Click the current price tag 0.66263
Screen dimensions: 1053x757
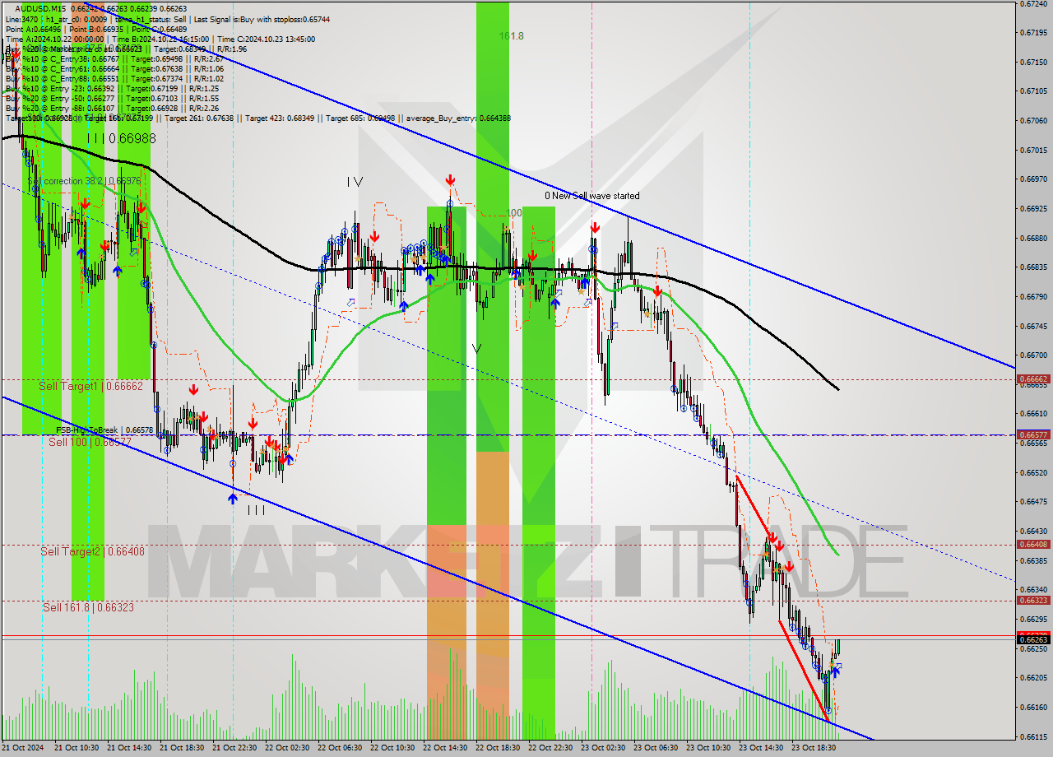click(1033, 639)
